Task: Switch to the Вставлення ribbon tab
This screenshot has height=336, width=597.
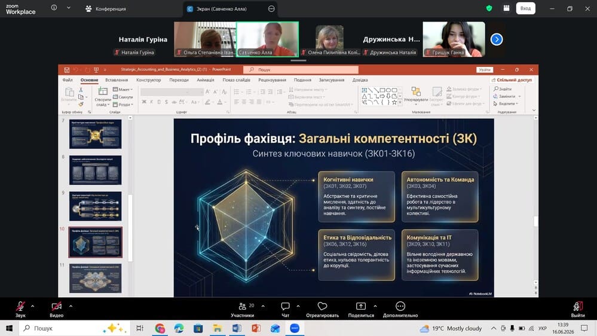Action: coord(117,80)
